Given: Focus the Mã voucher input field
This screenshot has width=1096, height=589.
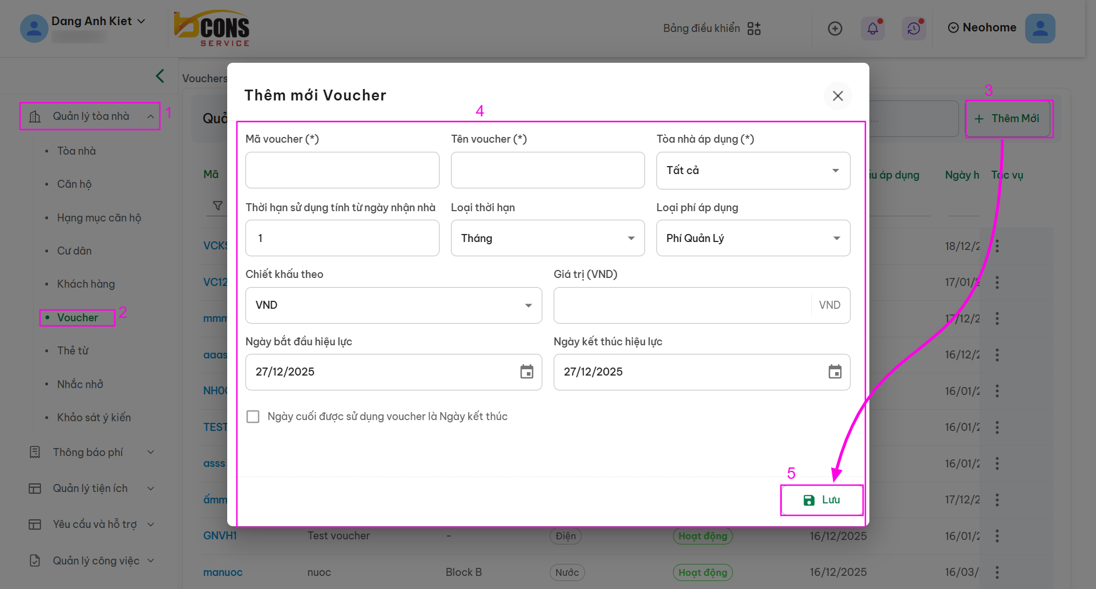Looking at the screenshot, I should click(x=342, y=170).
